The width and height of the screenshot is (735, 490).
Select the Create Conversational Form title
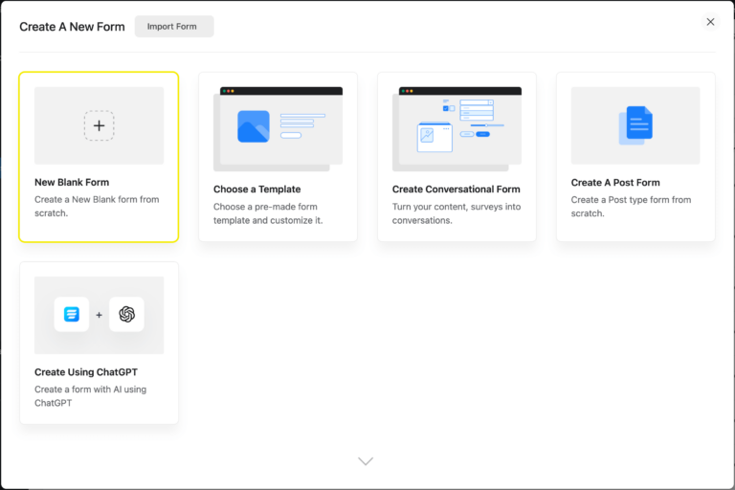456,189
